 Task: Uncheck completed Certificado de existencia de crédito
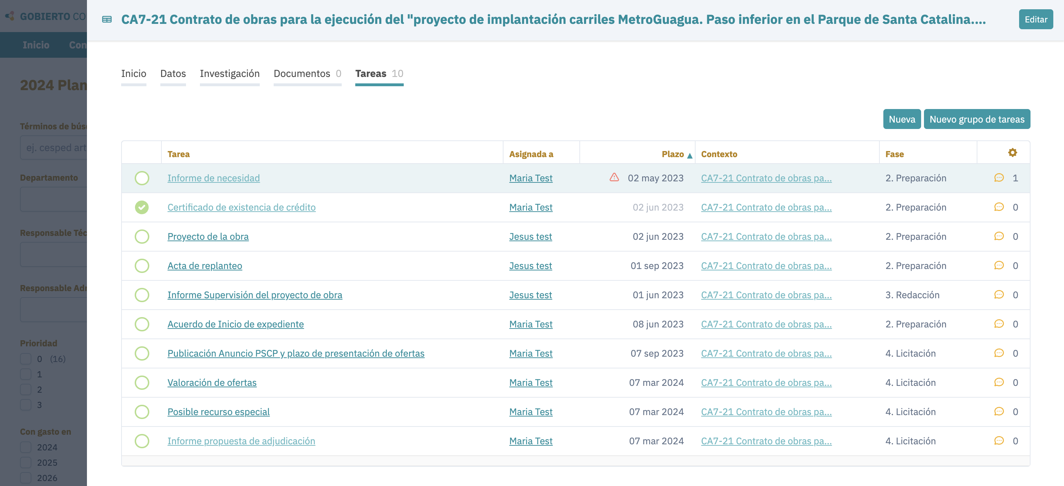[x=142, y=207]
